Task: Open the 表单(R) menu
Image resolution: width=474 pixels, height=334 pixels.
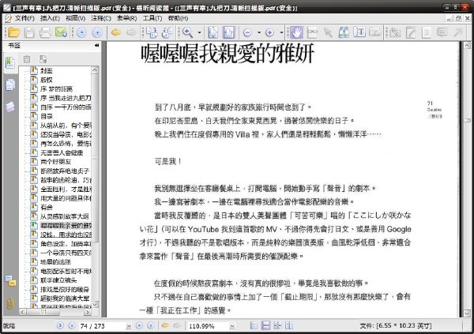Action: 126,18
